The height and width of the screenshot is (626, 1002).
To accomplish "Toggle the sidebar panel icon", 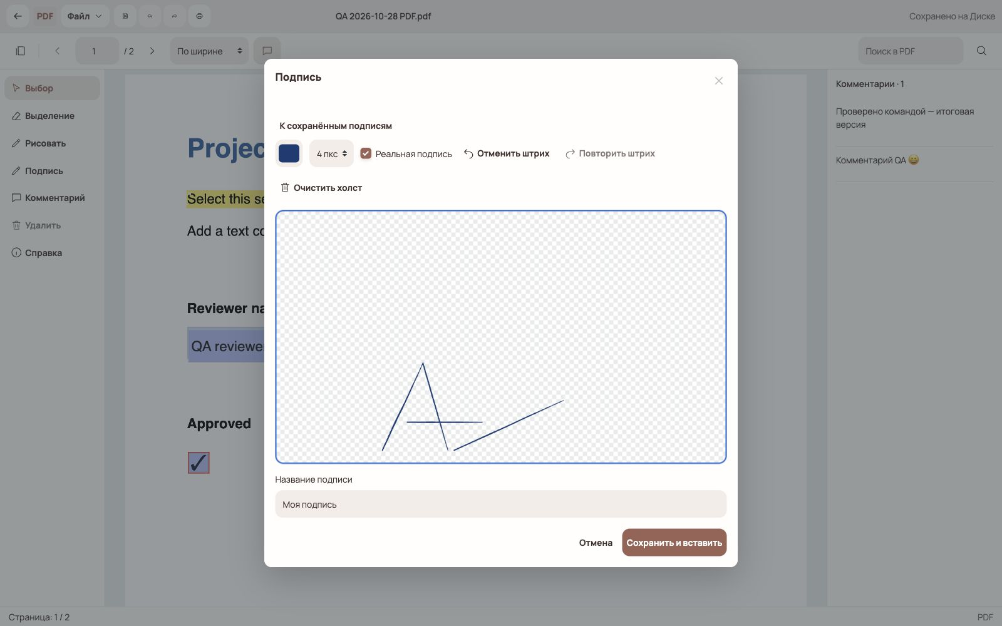I will point(20,51).
